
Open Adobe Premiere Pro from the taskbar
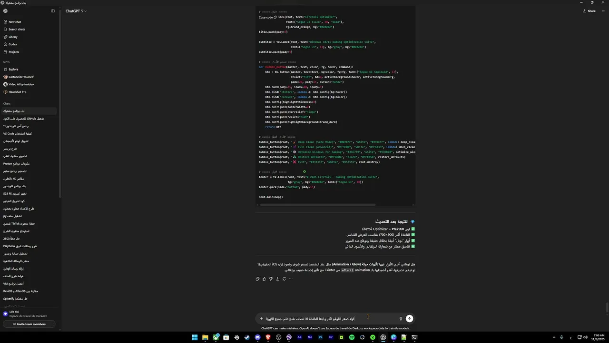point(331,337)
